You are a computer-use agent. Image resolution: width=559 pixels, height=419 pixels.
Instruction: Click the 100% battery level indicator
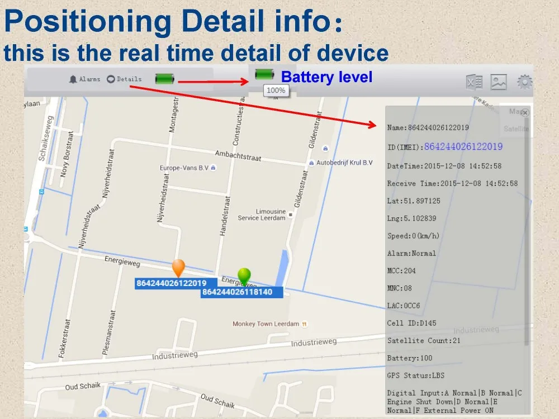(276, 90)
